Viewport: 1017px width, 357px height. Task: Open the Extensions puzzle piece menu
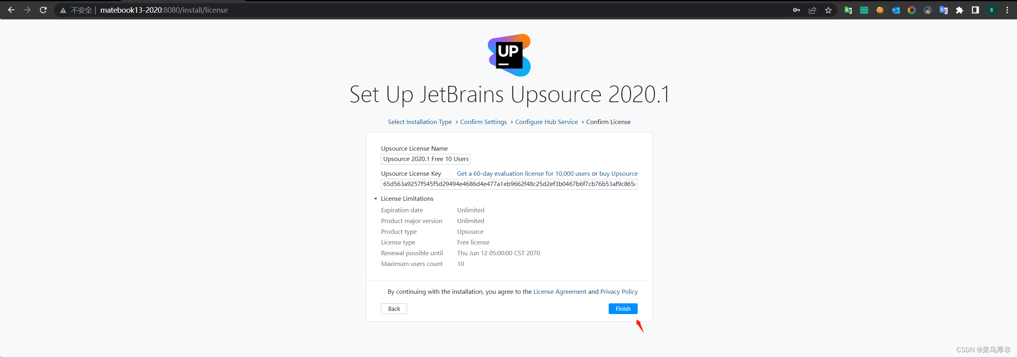959,10
